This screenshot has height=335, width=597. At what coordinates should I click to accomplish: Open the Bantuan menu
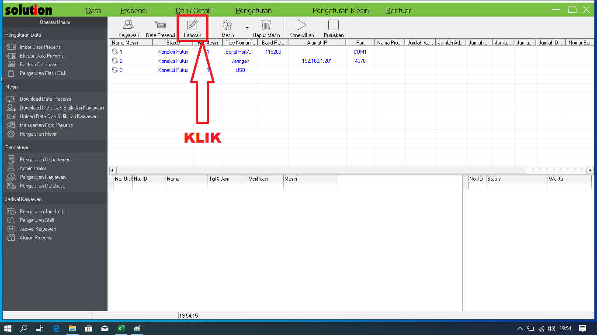point(399,10)
